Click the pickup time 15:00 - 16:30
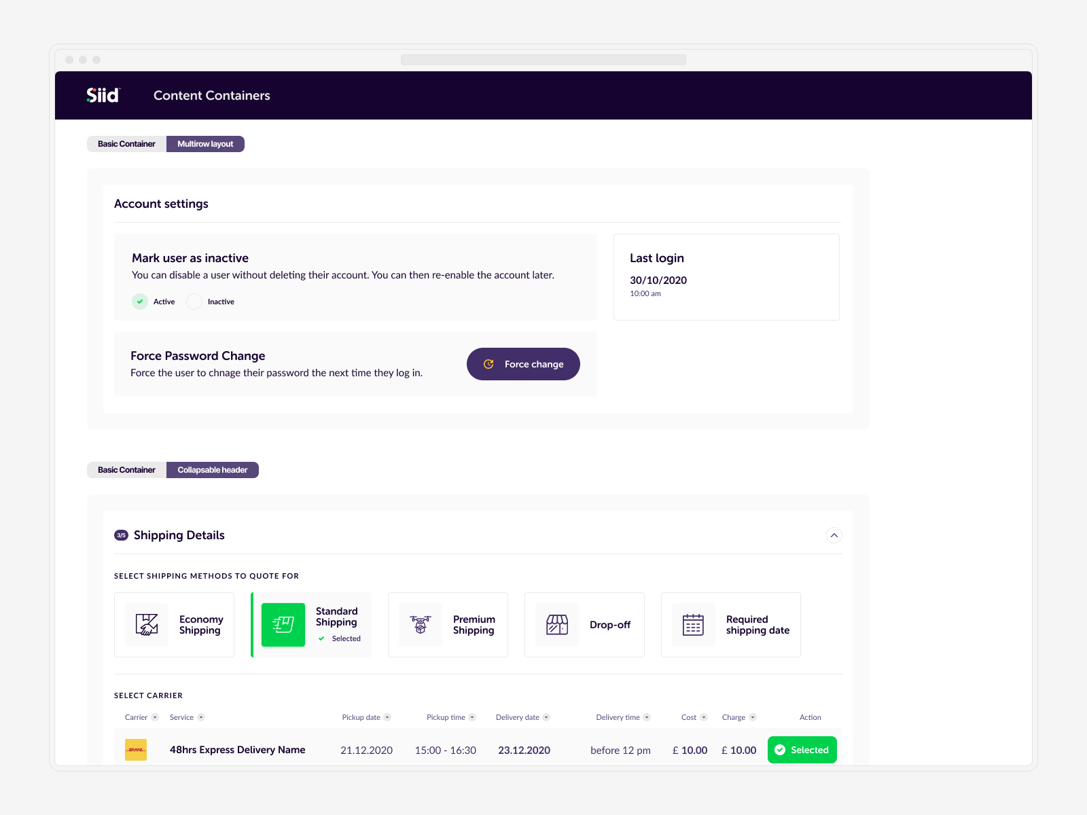This screenshot has width=1087, height=815. pos(446,750)
